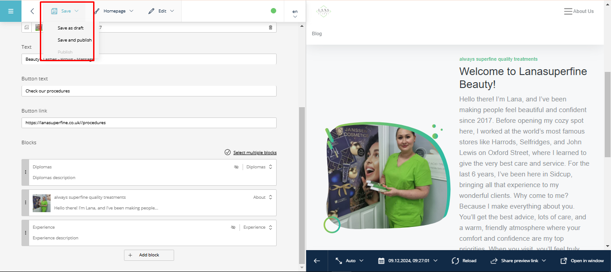The height and width of the screenshot is (272, 611).
Task: Open the preview site hamburger menu
Action: pyautogui.click(x=568, y=12)
